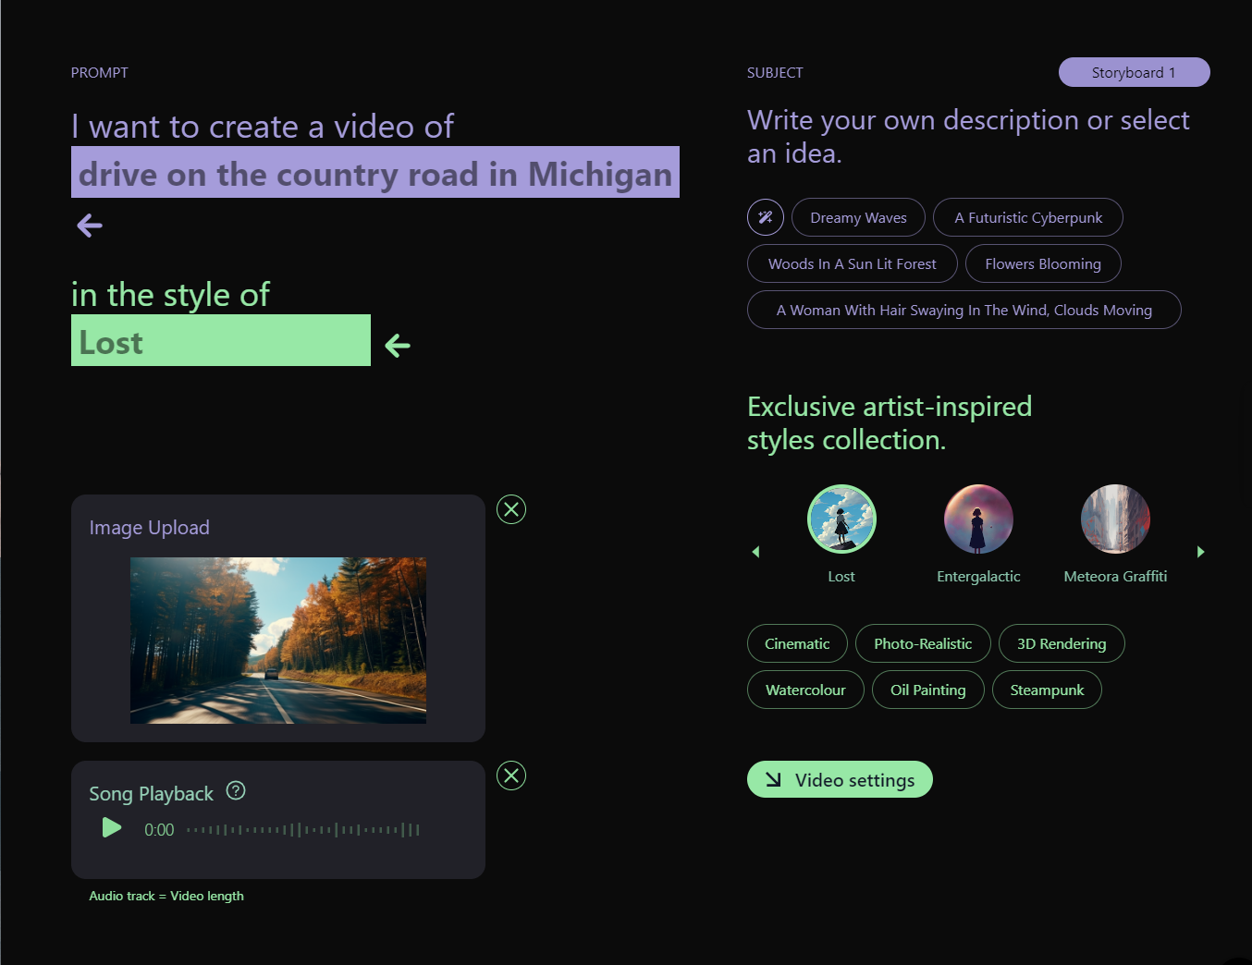Viewport: 1252px width, 965px height.
Task: Select the Steampunk style chip
Action: tap(1047, 690)
